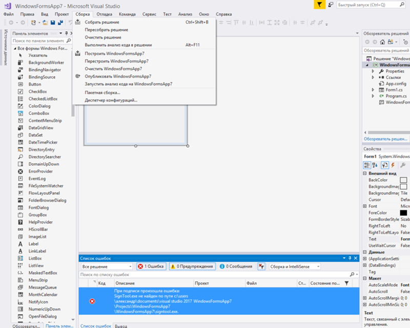Switch to the Вывод tab
This screenshot has width=410, height=328.
pyautogui.click(x=121, y=326)
